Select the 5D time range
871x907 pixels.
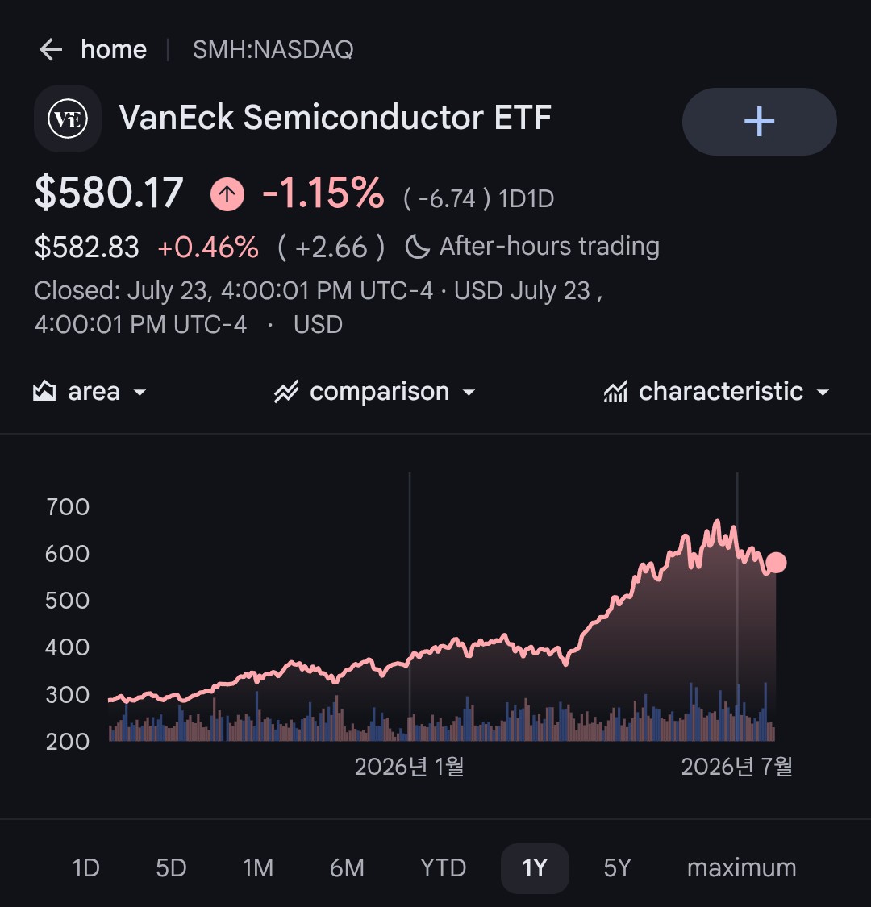click(171, 867)
